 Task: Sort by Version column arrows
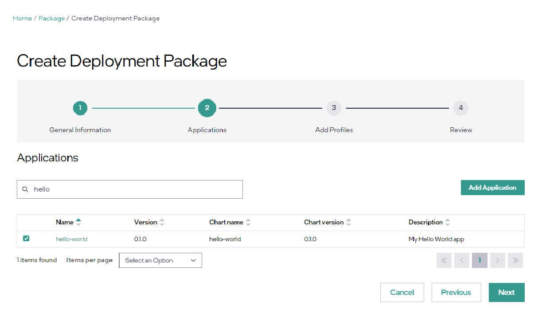point(162,222)
